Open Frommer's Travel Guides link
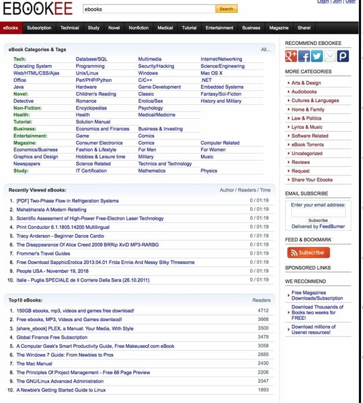363x403 pixels. [43, 253]
